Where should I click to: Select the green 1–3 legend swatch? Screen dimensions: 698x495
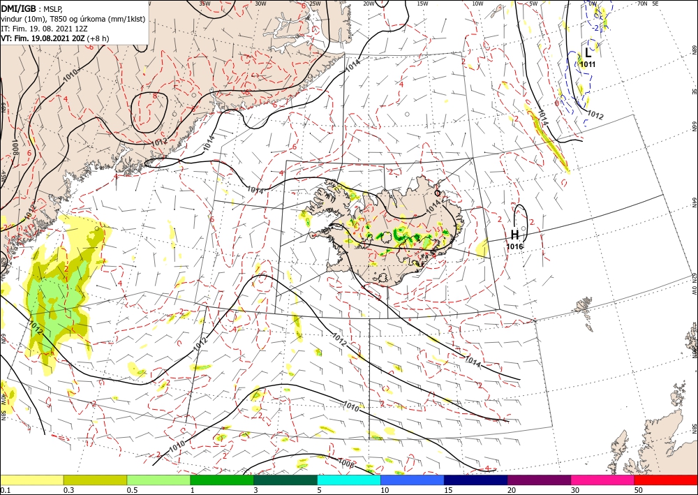tap(222, 480)
